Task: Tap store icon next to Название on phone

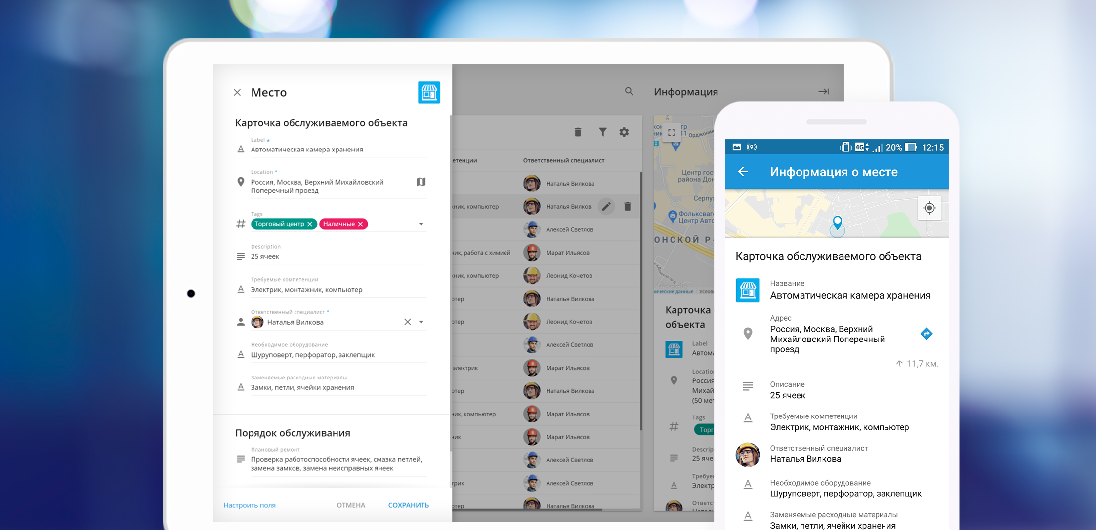Action: click(748, 290)
